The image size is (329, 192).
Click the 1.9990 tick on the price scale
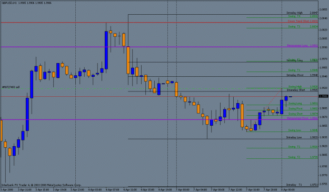pos(323,47)
